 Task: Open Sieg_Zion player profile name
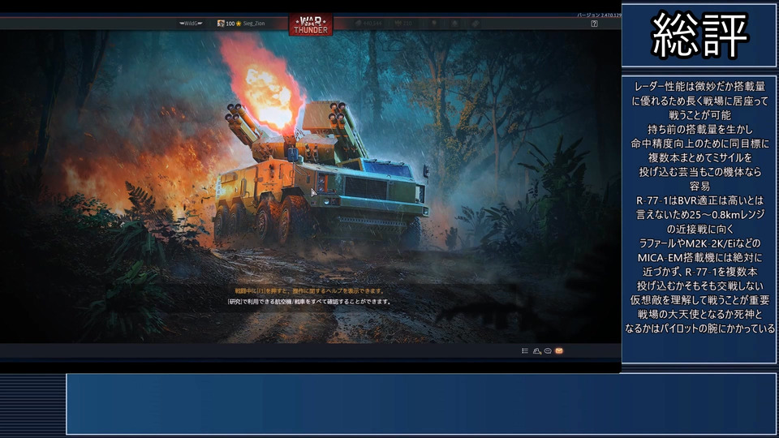[x=254, y=24]
